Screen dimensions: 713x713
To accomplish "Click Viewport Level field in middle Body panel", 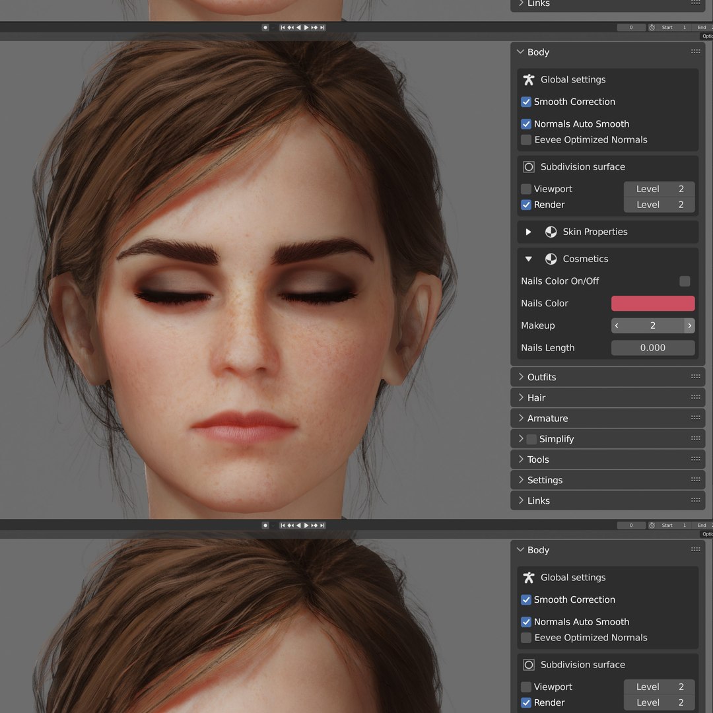I will coord(659,189).
